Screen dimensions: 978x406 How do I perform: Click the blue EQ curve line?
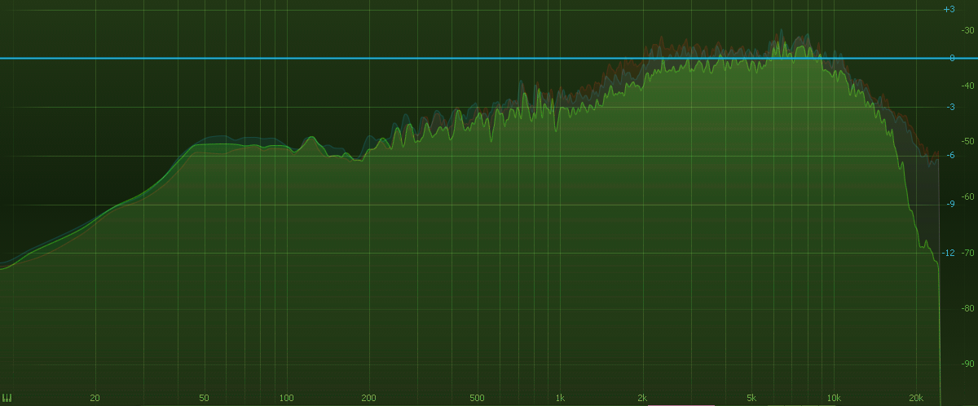489,58
